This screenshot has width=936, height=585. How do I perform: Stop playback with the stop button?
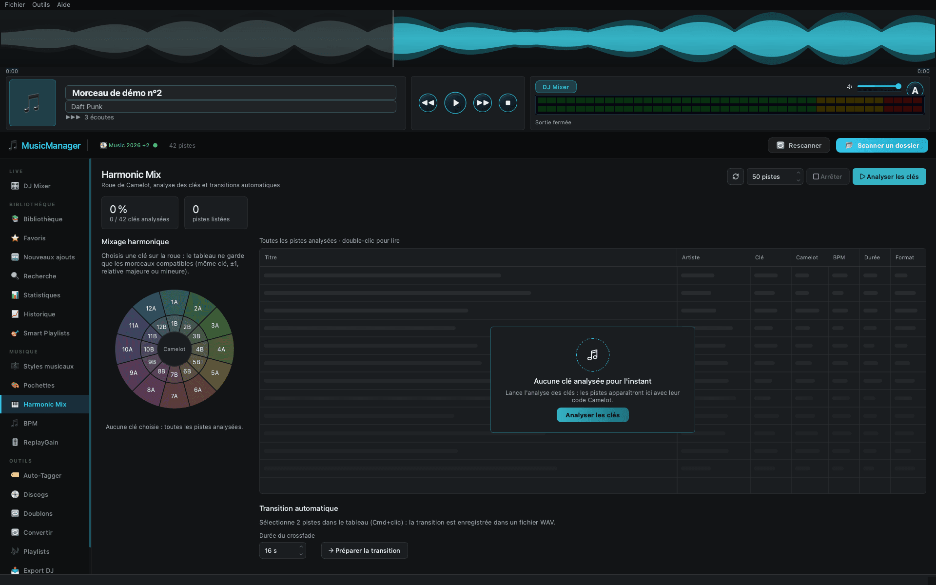tap(507, 103)
